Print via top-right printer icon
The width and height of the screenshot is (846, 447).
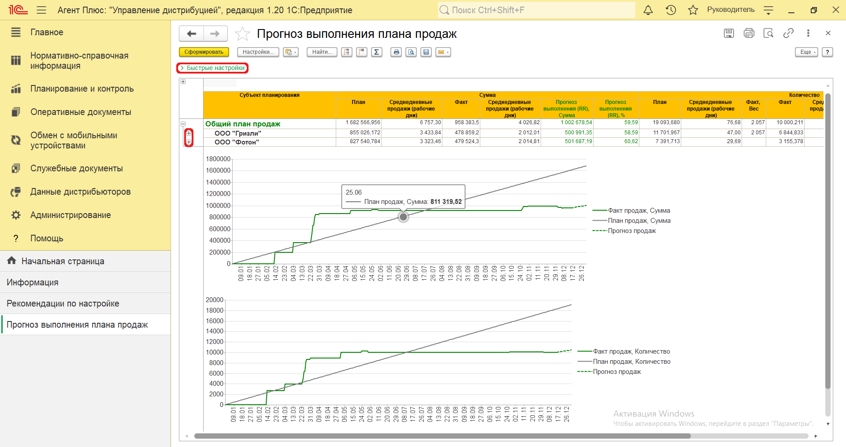(749, 33)
